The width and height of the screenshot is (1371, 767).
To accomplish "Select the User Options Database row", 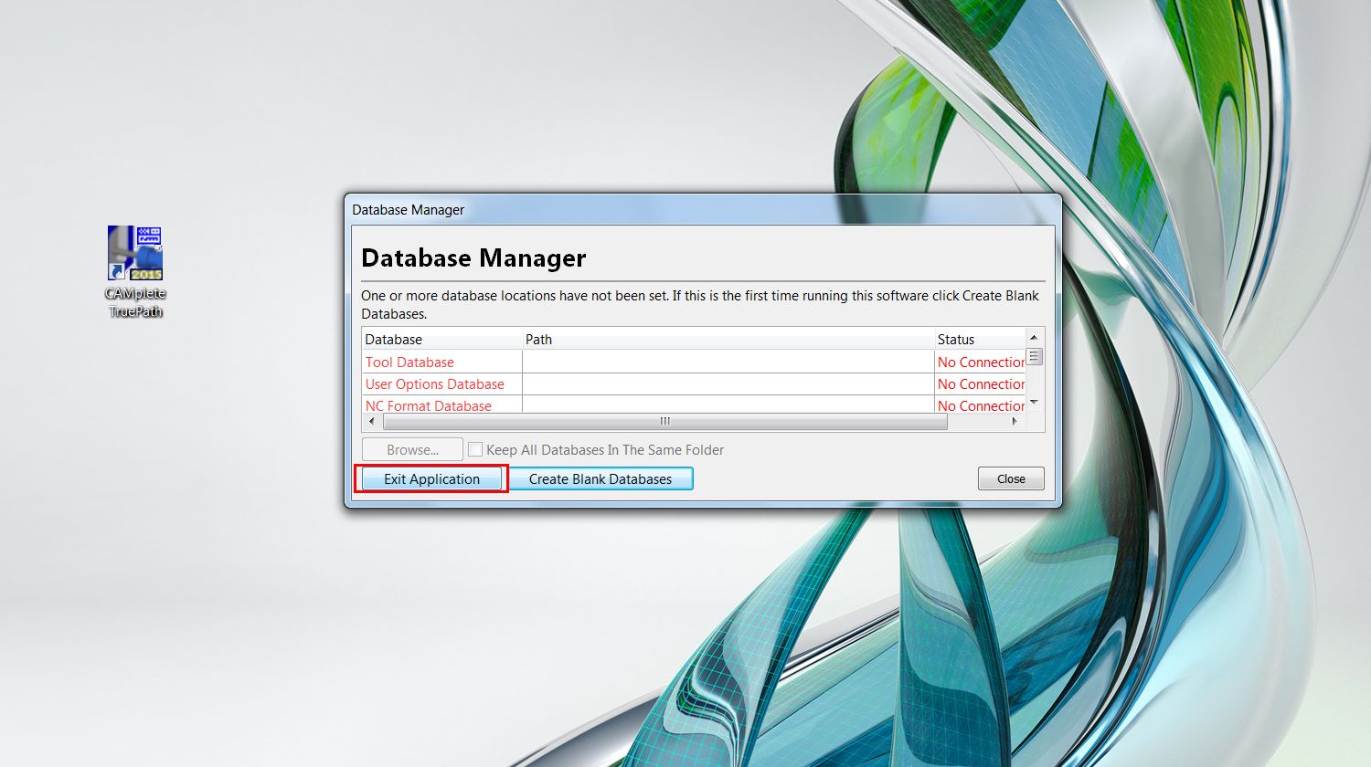I will click(693, 384).
